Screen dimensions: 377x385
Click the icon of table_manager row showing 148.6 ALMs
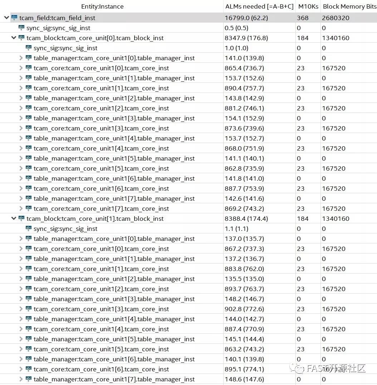29,379
